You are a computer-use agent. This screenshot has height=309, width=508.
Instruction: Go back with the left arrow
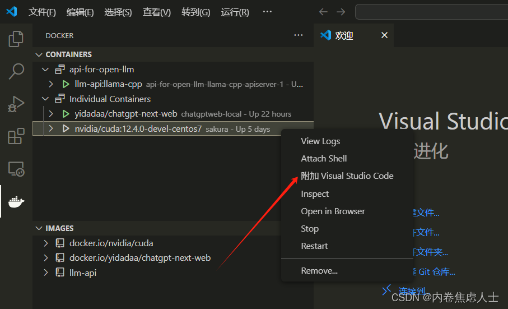[x=323, y=12]
